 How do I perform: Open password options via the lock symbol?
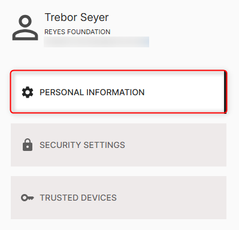click(x=28, y=145)
